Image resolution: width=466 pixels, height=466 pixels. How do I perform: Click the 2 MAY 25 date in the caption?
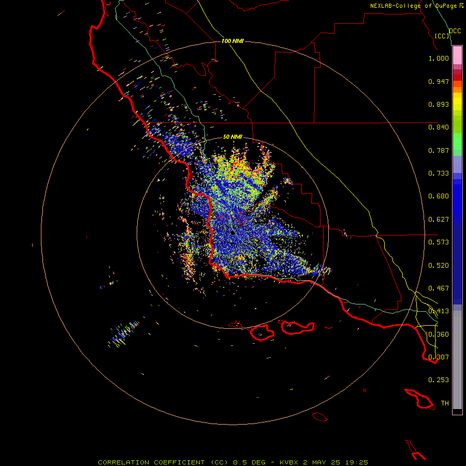[x=323, y=462]
